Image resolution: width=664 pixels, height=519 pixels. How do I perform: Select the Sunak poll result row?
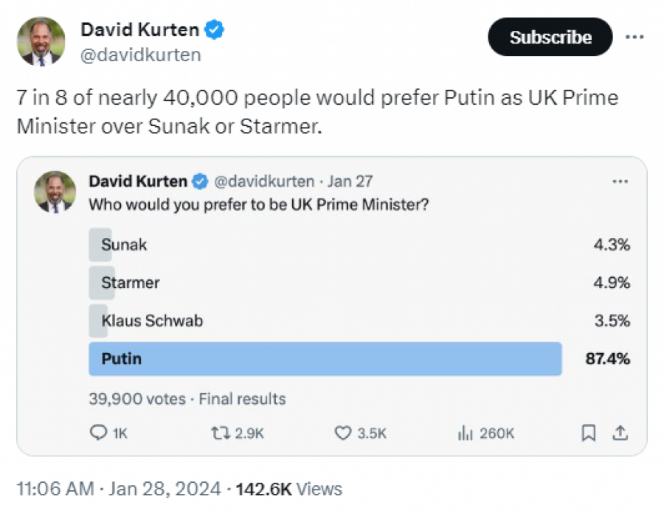coord(359,245)
